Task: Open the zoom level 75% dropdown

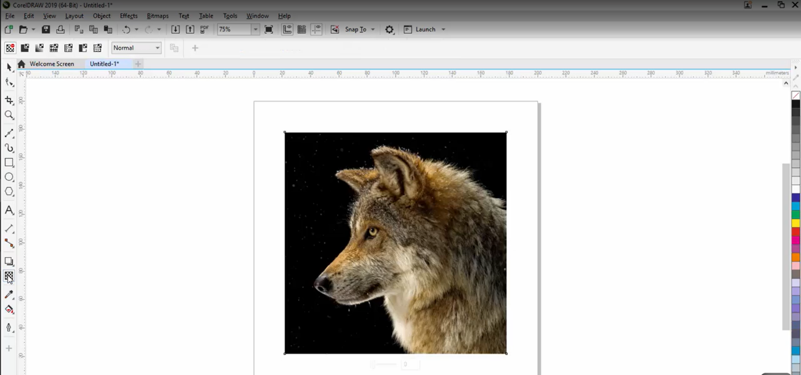Action: pos(255,29)
